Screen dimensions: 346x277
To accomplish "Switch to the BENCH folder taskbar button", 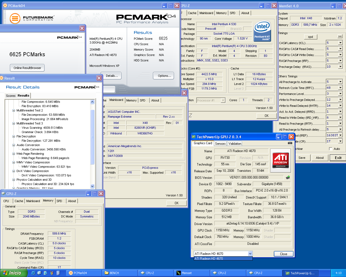I will pyautogui.click(x=120, y=273).
